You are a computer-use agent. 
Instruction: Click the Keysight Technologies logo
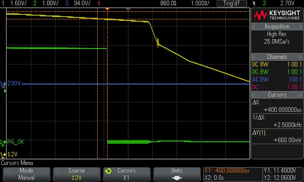click(x=277, y=15)
